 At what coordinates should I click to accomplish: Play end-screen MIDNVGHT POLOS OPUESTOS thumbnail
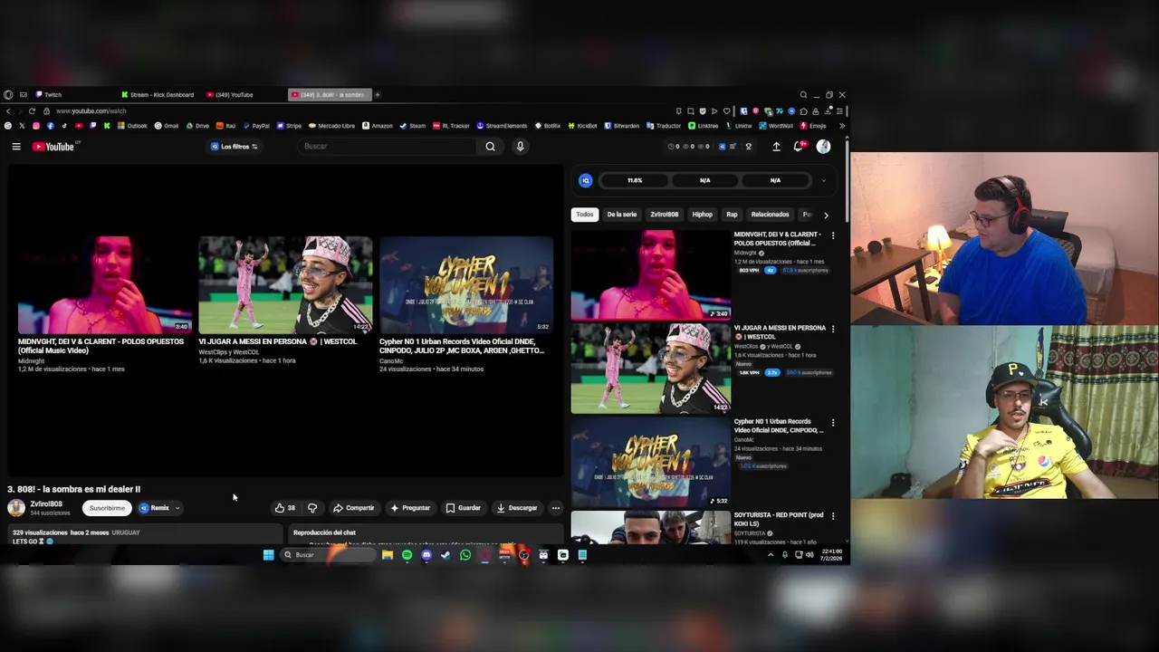[104, 284]
